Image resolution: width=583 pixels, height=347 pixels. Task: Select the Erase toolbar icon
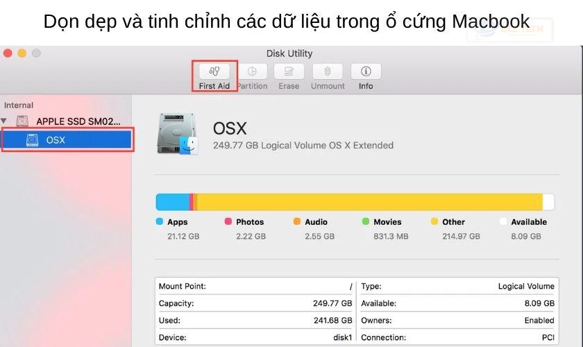tap(289, 71)
